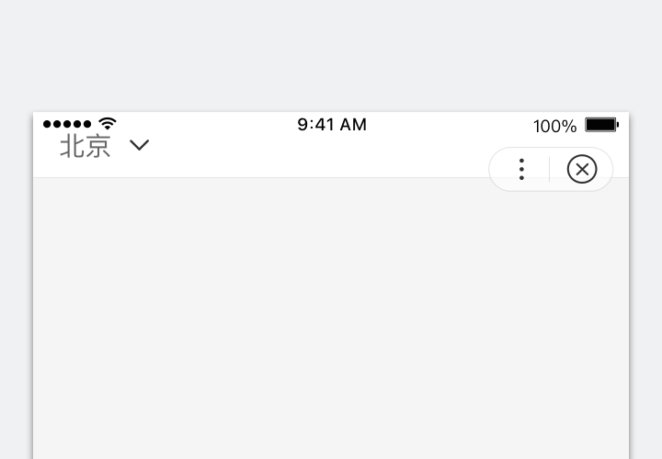Tap the Wi-Fi status icon
This screenshot has height=459, width=662.
pos(108,124)
